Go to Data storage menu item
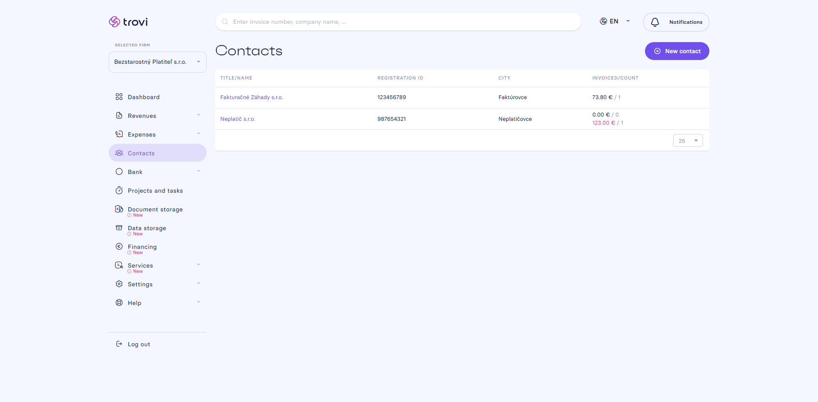 (x=147, y=228)
